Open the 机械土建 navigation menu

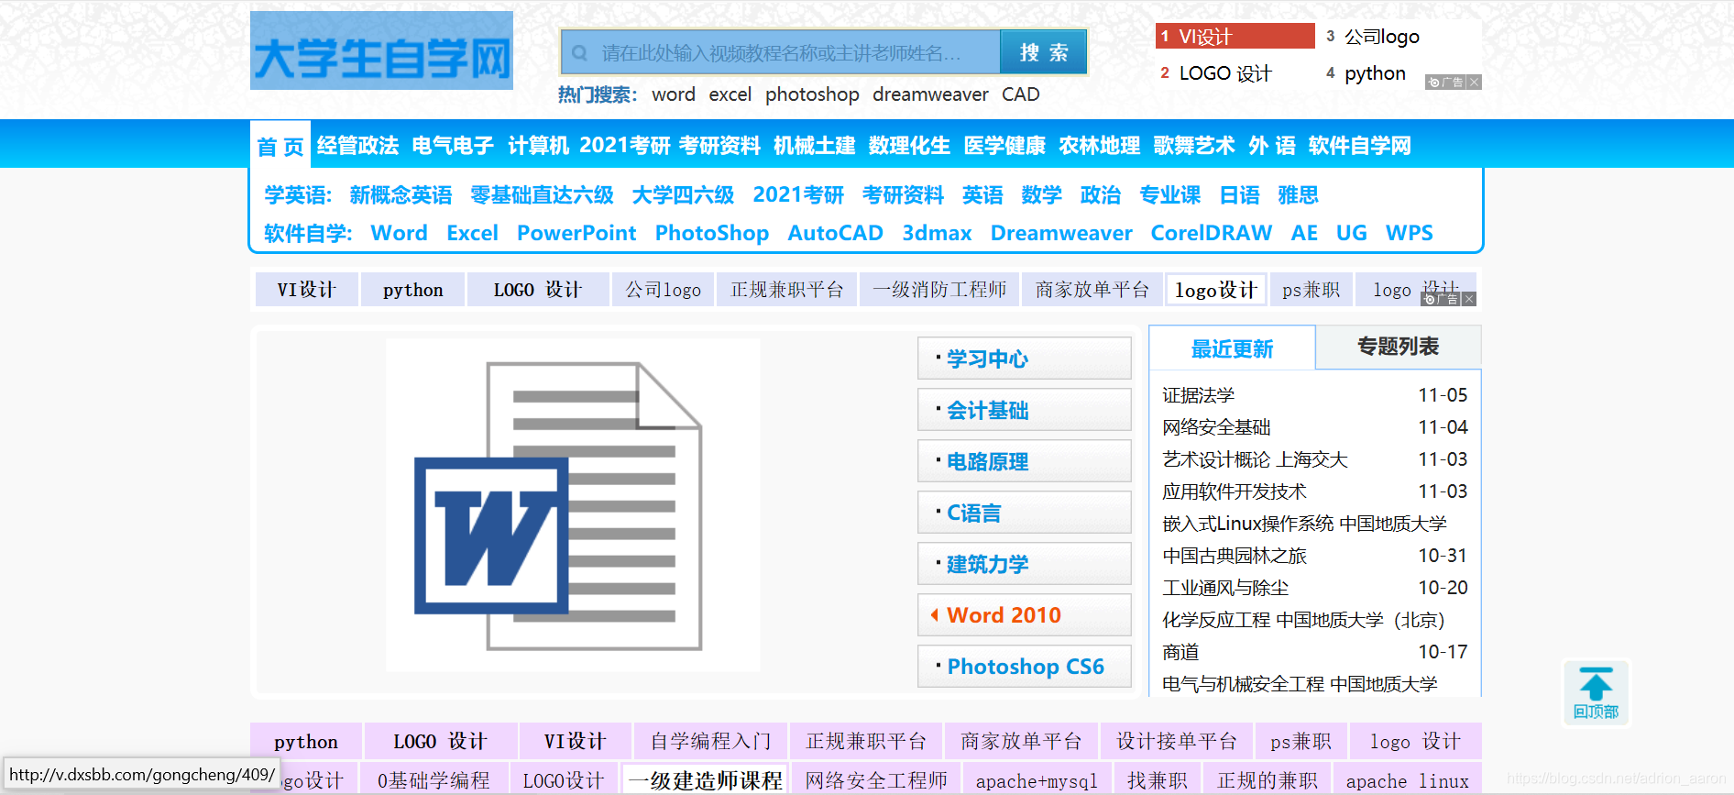click(x=814, y=145)
